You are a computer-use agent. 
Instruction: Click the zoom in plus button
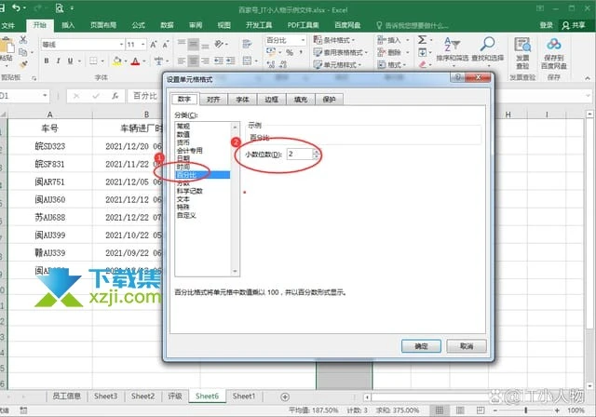tap(557, 410)
